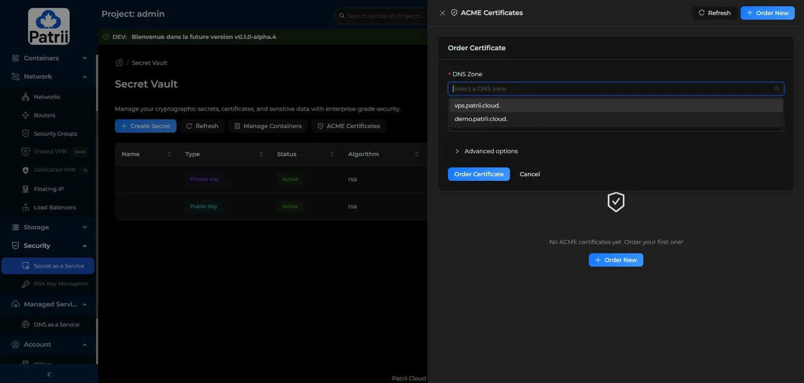Focus the Search across all projects field
Image resolution: width=804 pixels, height=383 pixels.
coord(385,16)
